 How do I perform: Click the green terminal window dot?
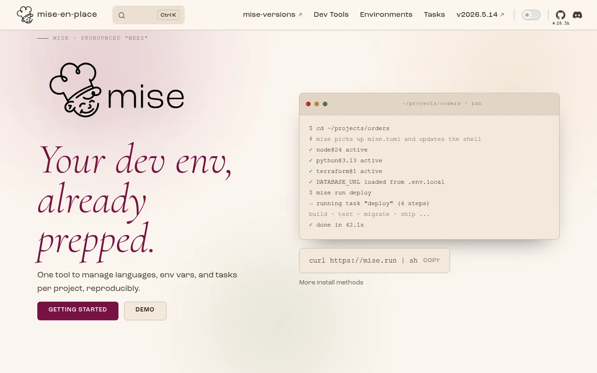pyautogui.click(x=325, y=104)
